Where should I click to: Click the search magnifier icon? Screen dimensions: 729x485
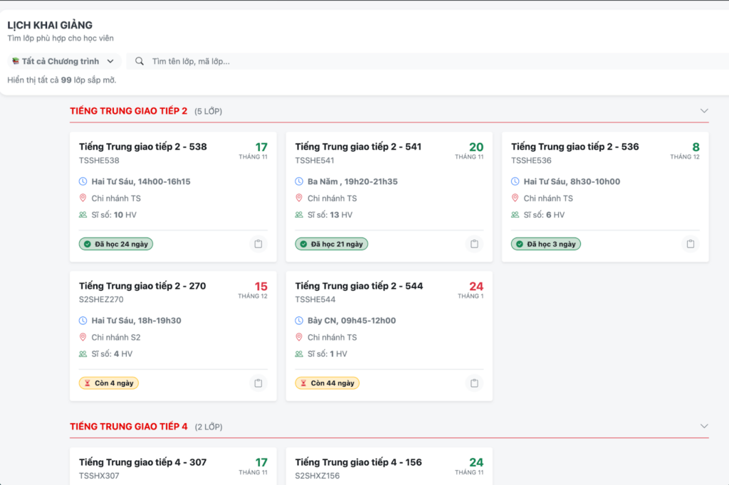140,61
